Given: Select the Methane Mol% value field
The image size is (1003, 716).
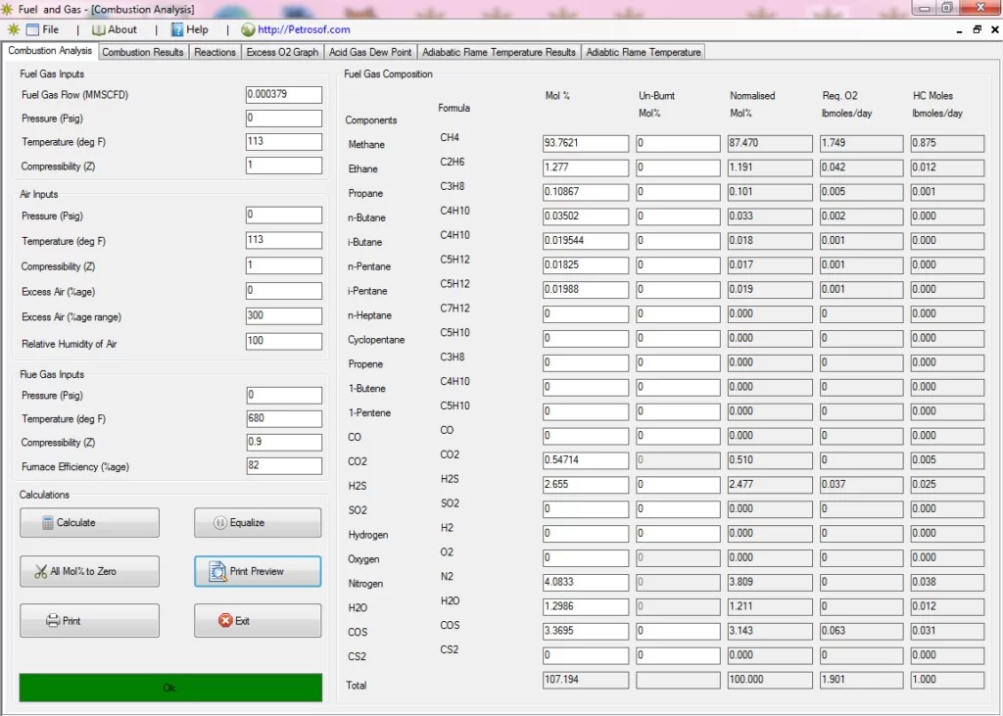Looking at the screenshot, I should pos(585,142).
